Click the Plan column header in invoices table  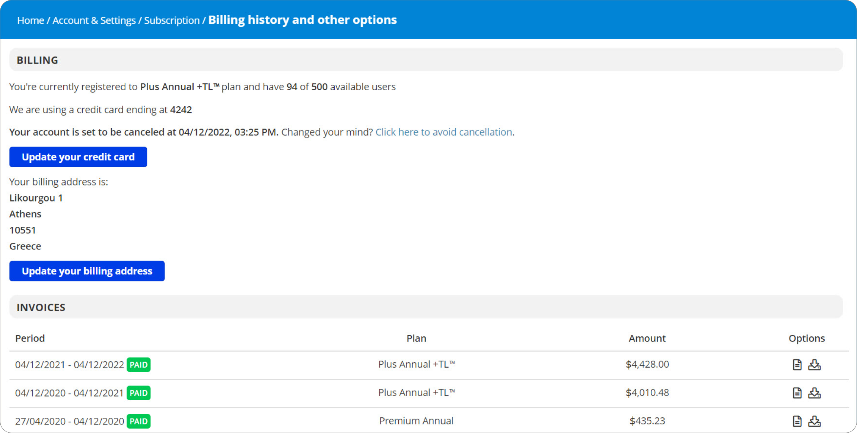pyautogui.click(x=416, y=337)
